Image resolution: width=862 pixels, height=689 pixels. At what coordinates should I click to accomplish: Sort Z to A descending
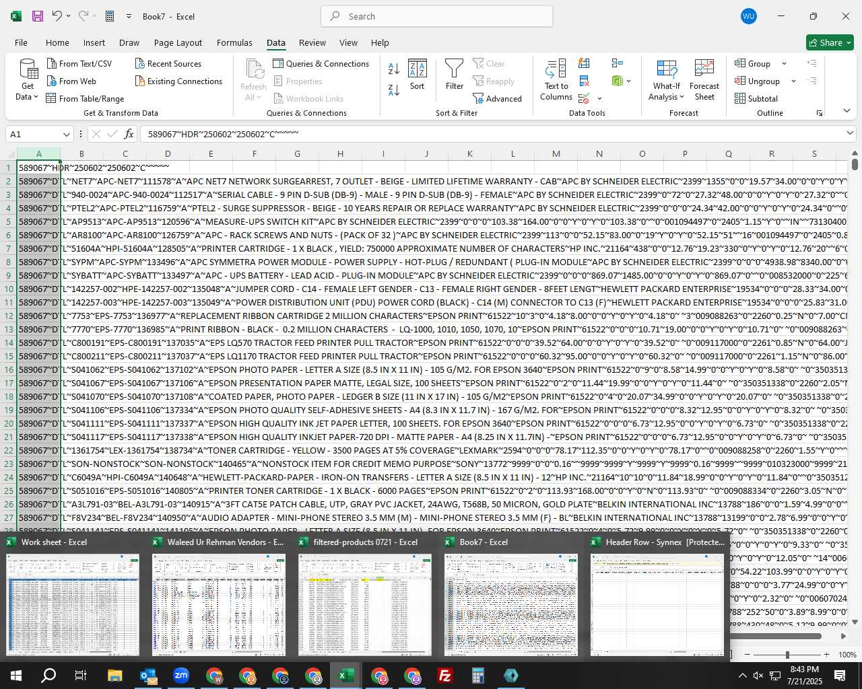pos(394,89)
